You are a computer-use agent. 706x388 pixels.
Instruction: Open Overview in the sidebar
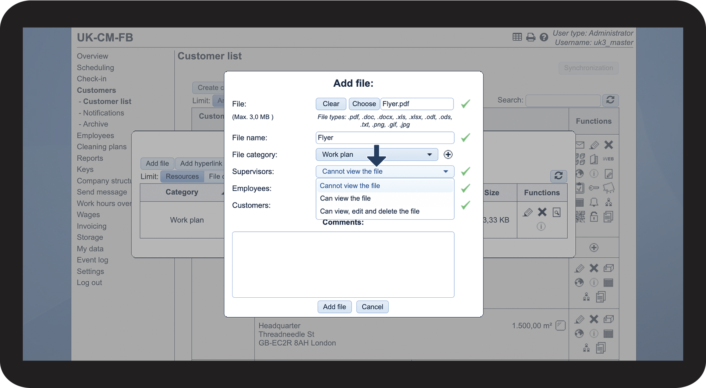[92, 56]
